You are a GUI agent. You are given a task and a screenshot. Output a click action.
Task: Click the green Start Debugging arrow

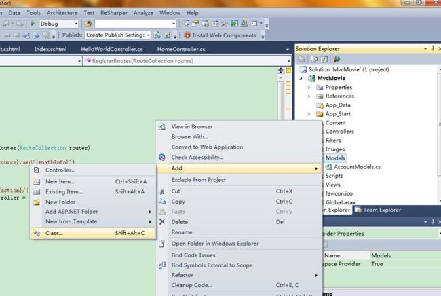click(x=33, y=24)
